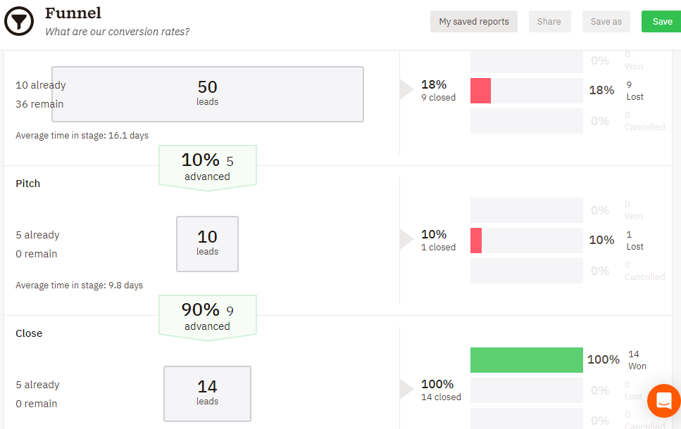Click the green 100% Won bar
The width and height of the screenshot is (681, 429).
click(x=526, y=359)
